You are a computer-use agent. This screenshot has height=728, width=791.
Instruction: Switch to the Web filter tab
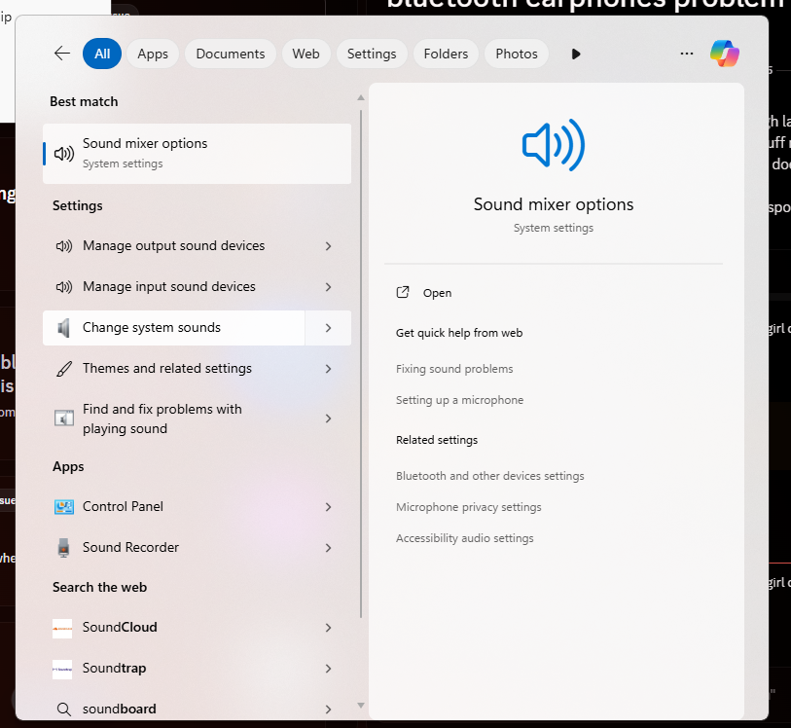click(x=306, y=54)
